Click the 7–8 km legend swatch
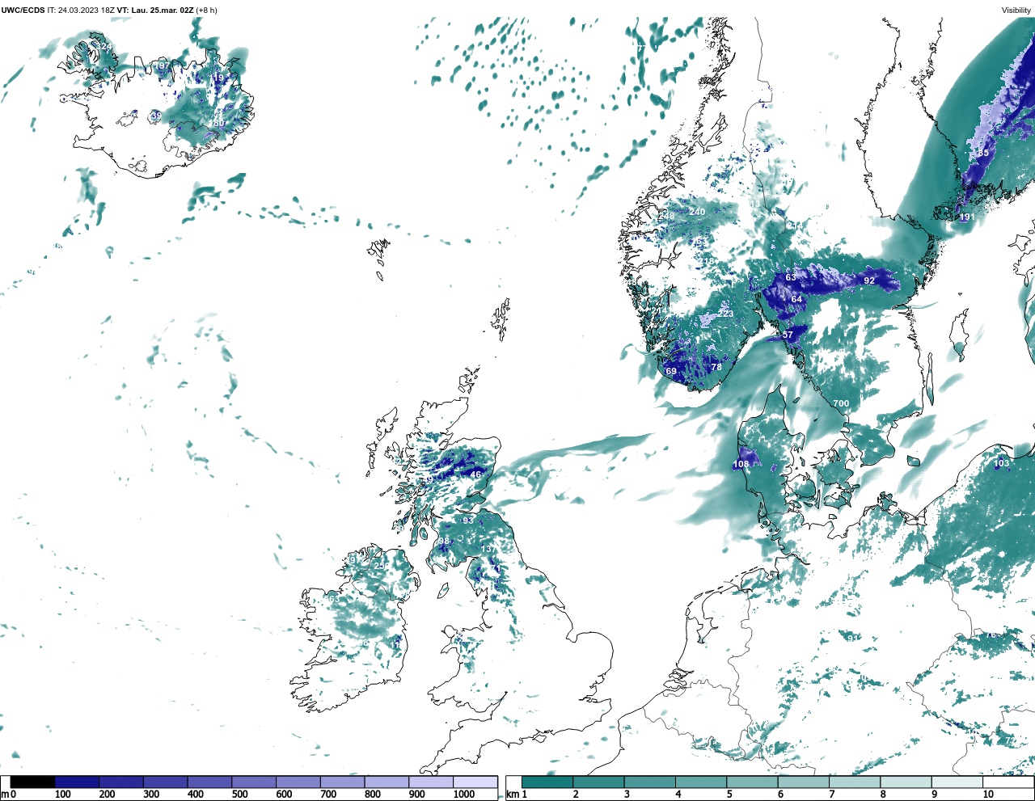Image resolution: width=1035 pixels, height=801 pixels. pos(854,782)
